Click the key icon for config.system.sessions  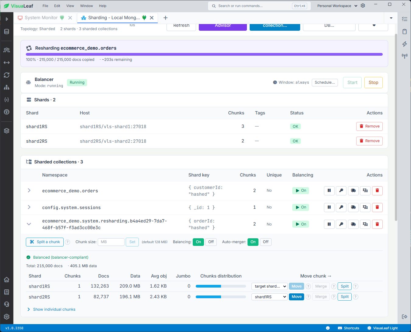coord(341,207)
